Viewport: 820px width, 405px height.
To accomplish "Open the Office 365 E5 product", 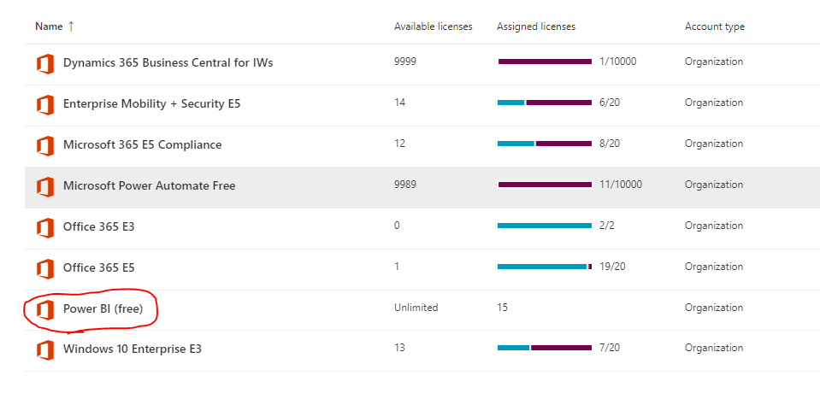I will coord(99,267).
